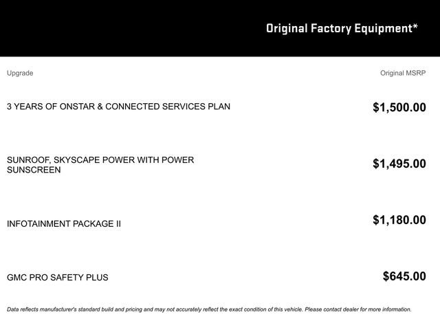Select GMC Pro Safety Plus item
Viewport: 440px width, 330px height.
[58, 278]
